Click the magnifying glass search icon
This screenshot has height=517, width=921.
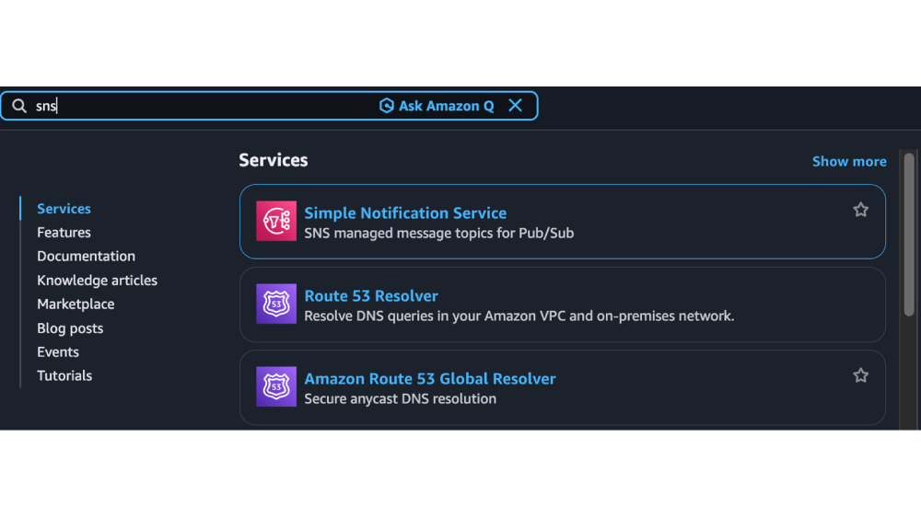(19, 106)
